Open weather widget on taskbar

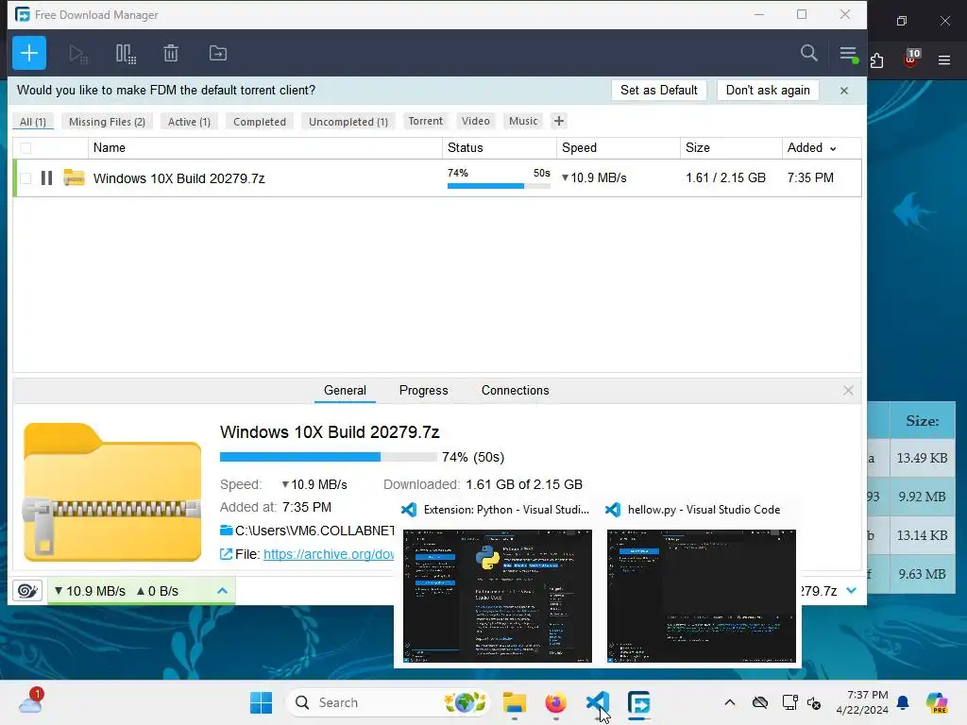click(x=30, y=701)
